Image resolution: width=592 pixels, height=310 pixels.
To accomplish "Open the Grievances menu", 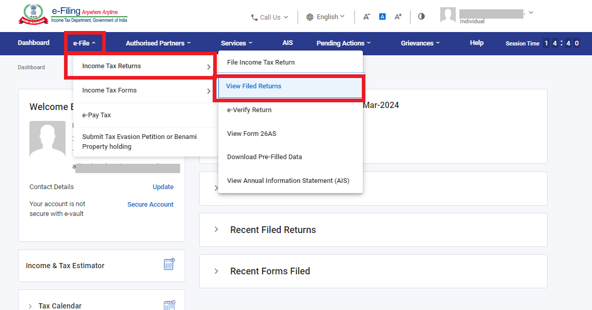I will click(420, 43).
